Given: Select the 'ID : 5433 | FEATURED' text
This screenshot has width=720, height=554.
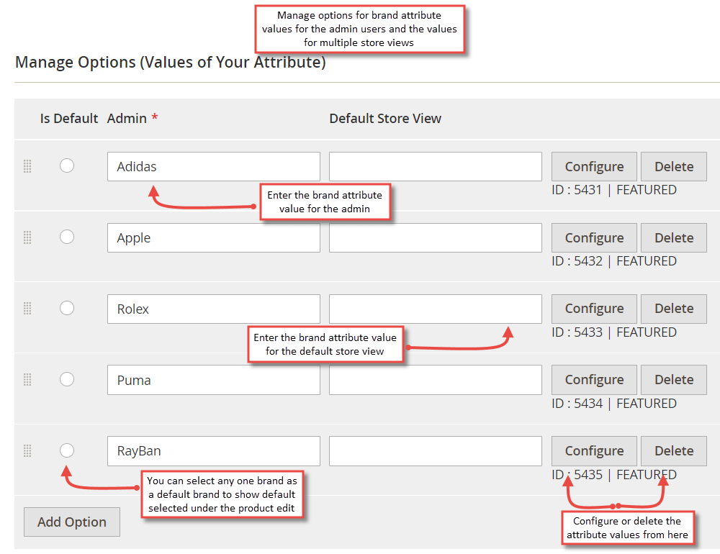Looking at the screenshot, I should 614,332.
